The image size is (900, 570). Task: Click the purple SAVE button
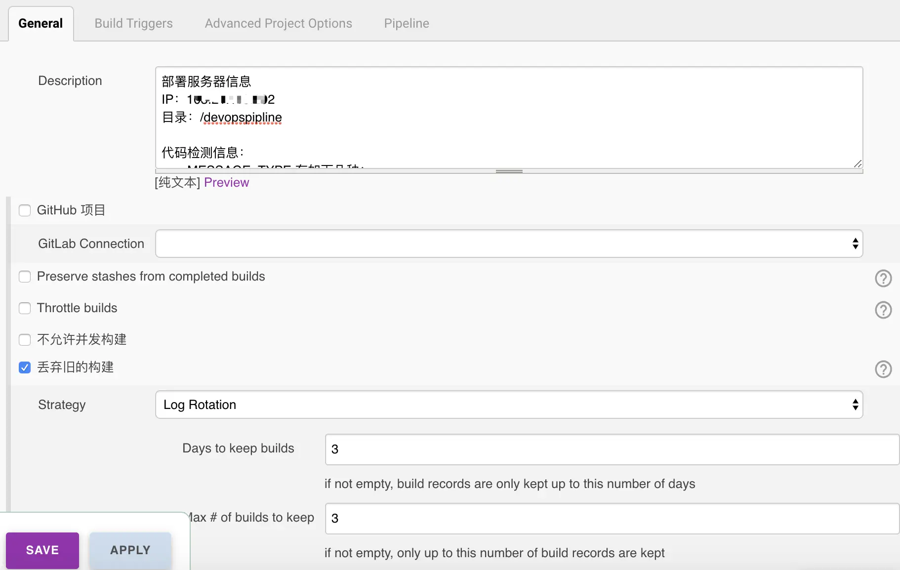tap(42, 550)
